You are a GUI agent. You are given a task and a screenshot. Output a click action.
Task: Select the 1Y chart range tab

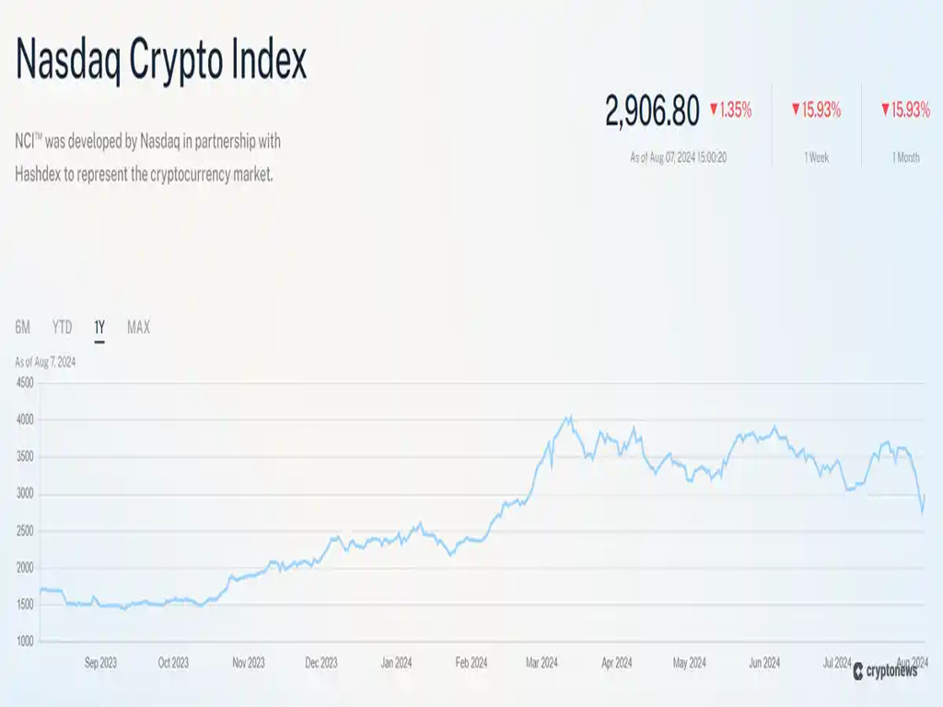click(x=99, y=327)
